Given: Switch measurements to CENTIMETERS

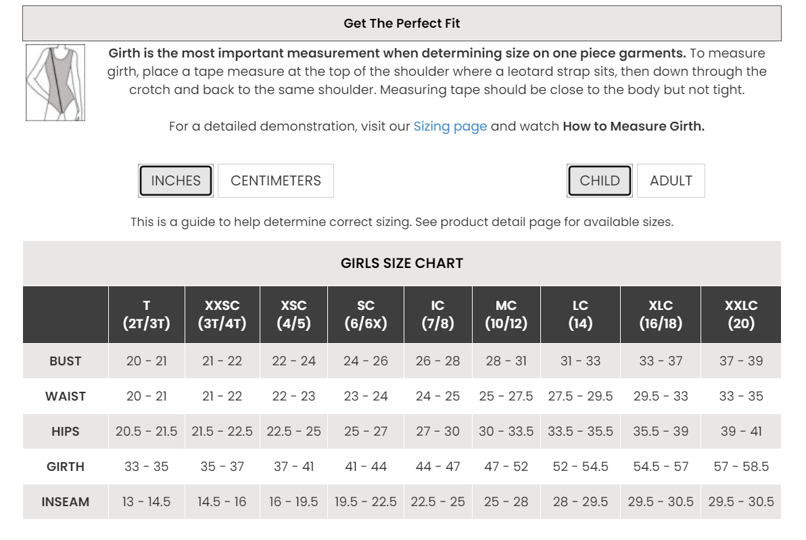Looking at the screenshot, I should (276, 181).
